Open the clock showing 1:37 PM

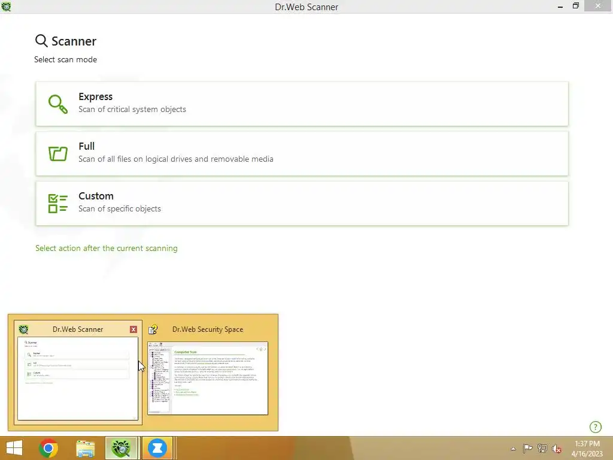[x=587, y=448]
